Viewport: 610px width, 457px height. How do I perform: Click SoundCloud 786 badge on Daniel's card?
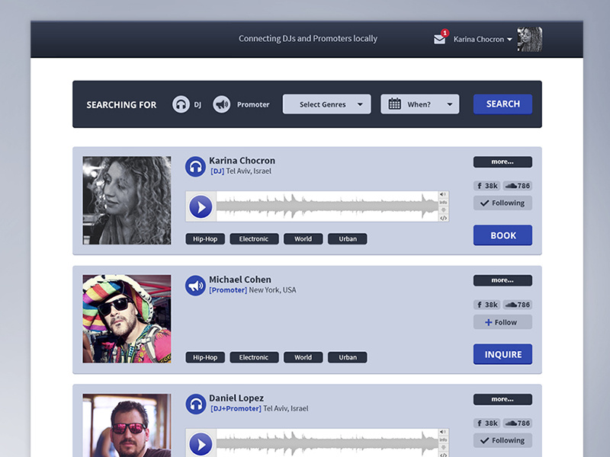coord(518,423)
